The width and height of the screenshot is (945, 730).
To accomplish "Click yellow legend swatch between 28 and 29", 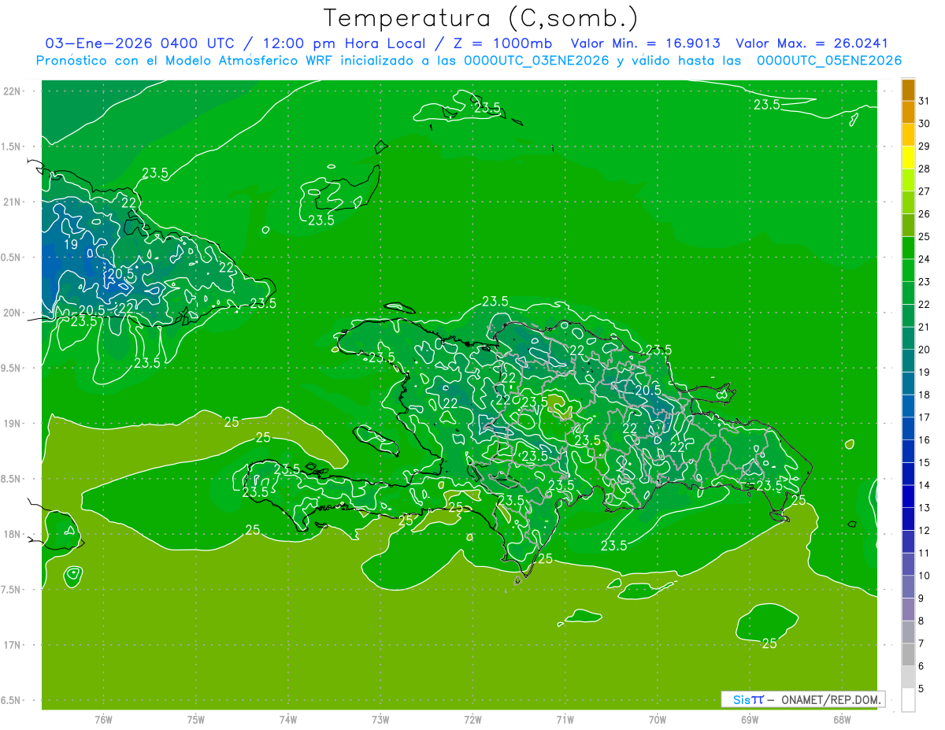I will coord(908,157).
